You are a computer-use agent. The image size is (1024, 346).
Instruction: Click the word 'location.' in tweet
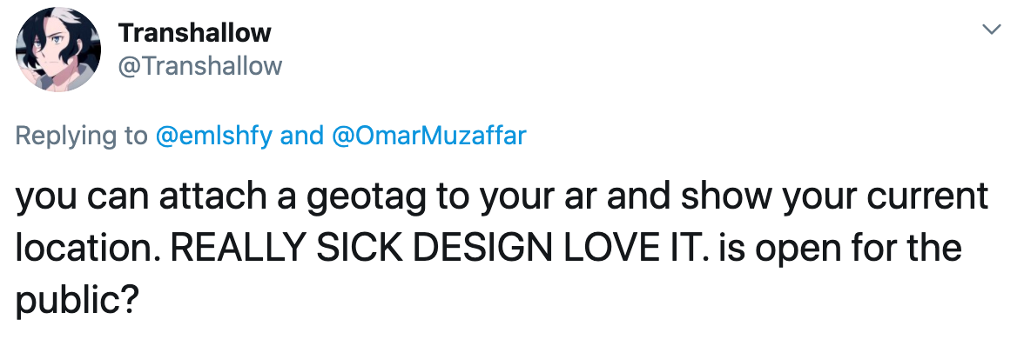90,248
